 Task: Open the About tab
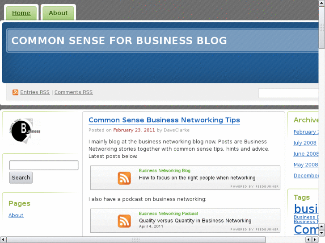58,13
